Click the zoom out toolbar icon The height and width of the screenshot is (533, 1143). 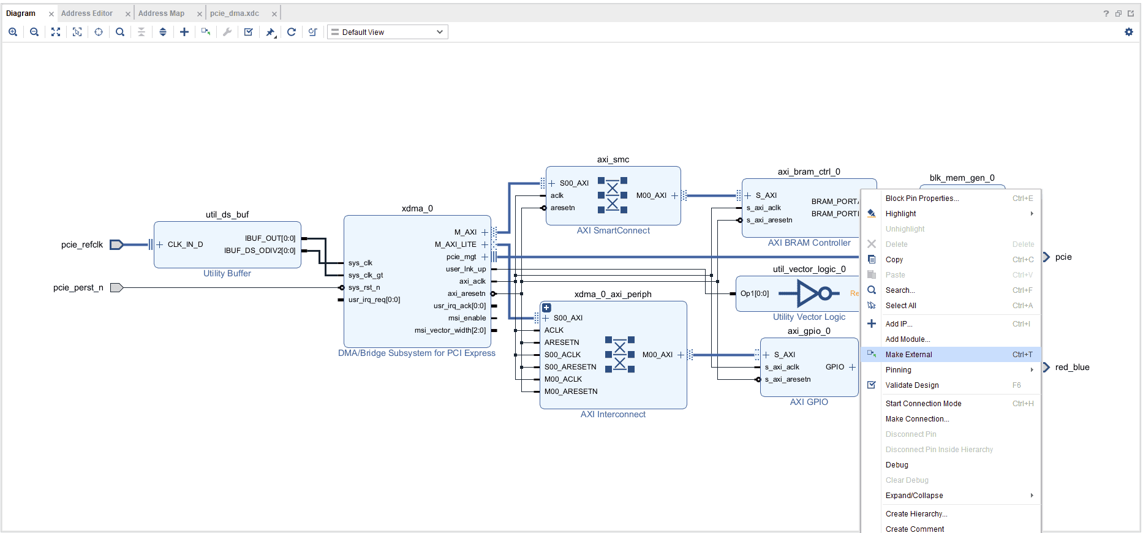[x=34, y=32]
